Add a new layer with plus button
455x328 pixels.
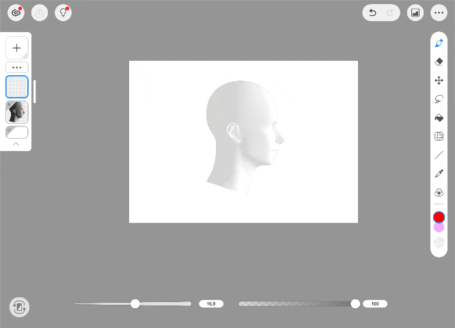pyautogui.click(x=17, y=48)
